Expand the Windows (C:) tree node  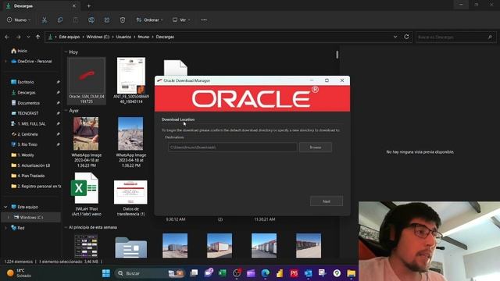9,217
